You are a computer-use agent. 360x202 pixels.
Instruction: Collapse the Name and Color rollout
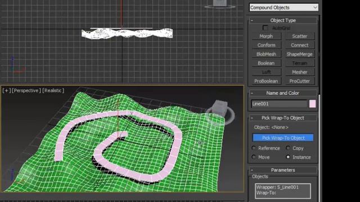tap(252, 93)
